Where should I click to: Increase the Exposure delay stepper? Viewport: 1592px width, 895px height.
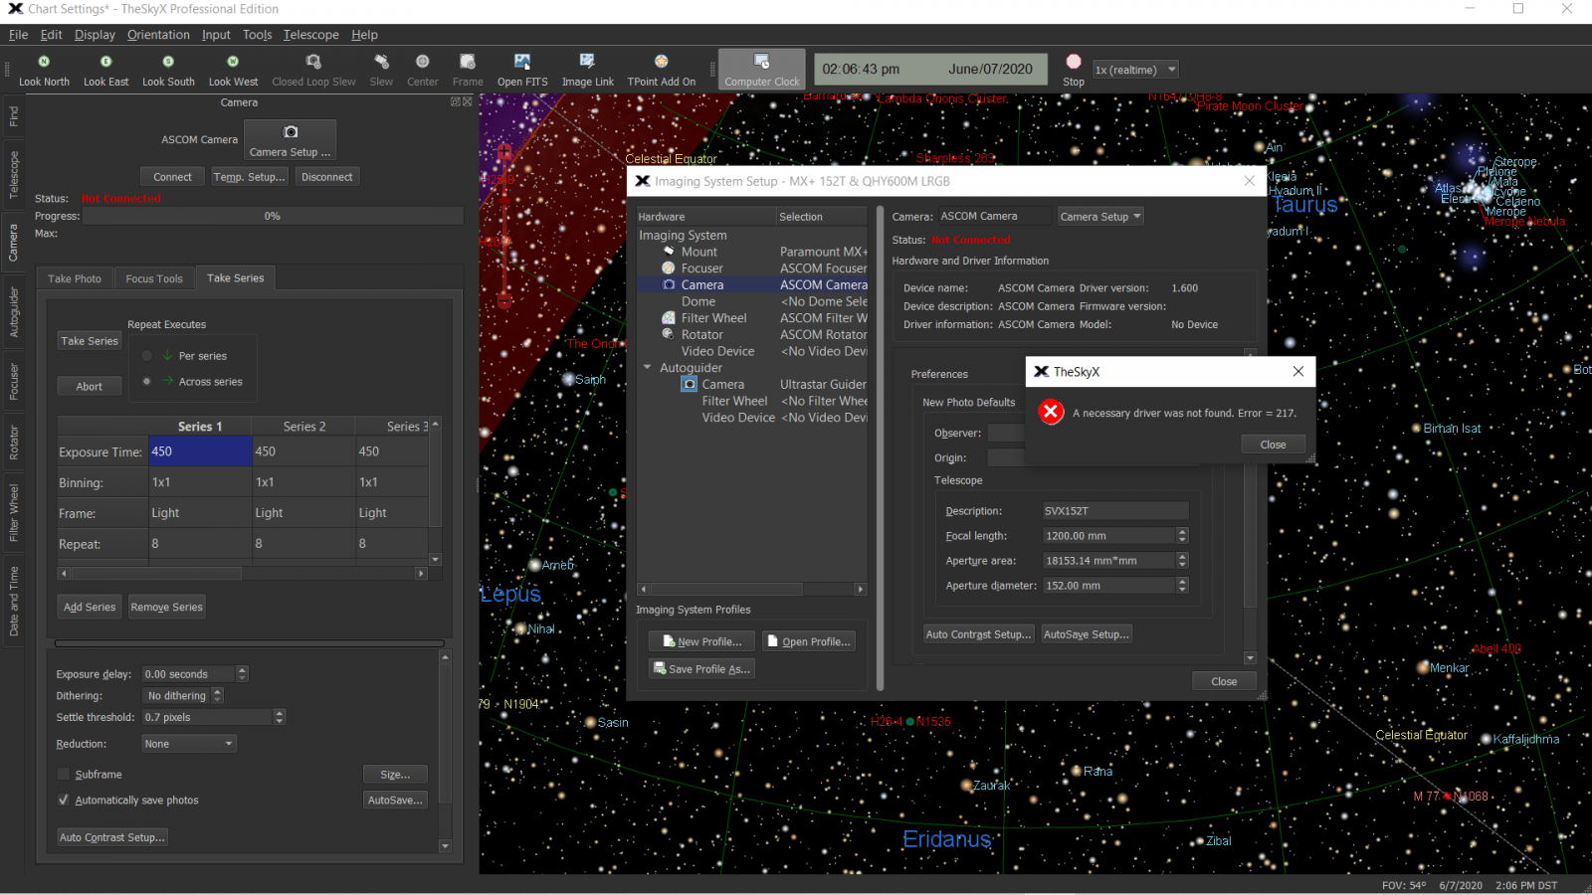point(242,670)
